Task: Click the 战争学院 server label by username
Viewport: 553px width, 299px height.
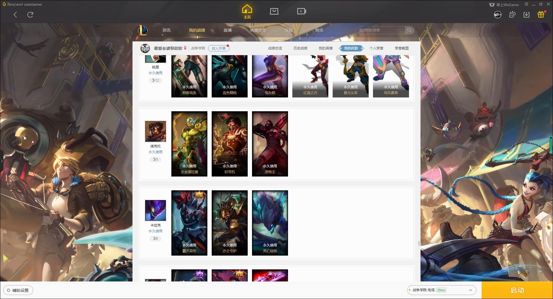Action: click(198, 48)
